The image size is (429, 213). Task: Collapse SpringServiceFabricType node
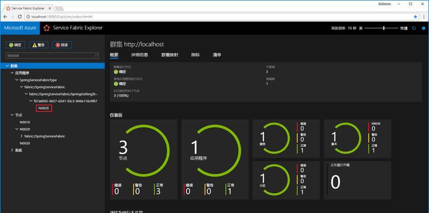[x=17, y=80]
